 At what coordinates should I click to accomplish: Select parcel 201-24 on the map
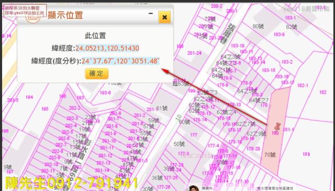(x=194, y=53)
